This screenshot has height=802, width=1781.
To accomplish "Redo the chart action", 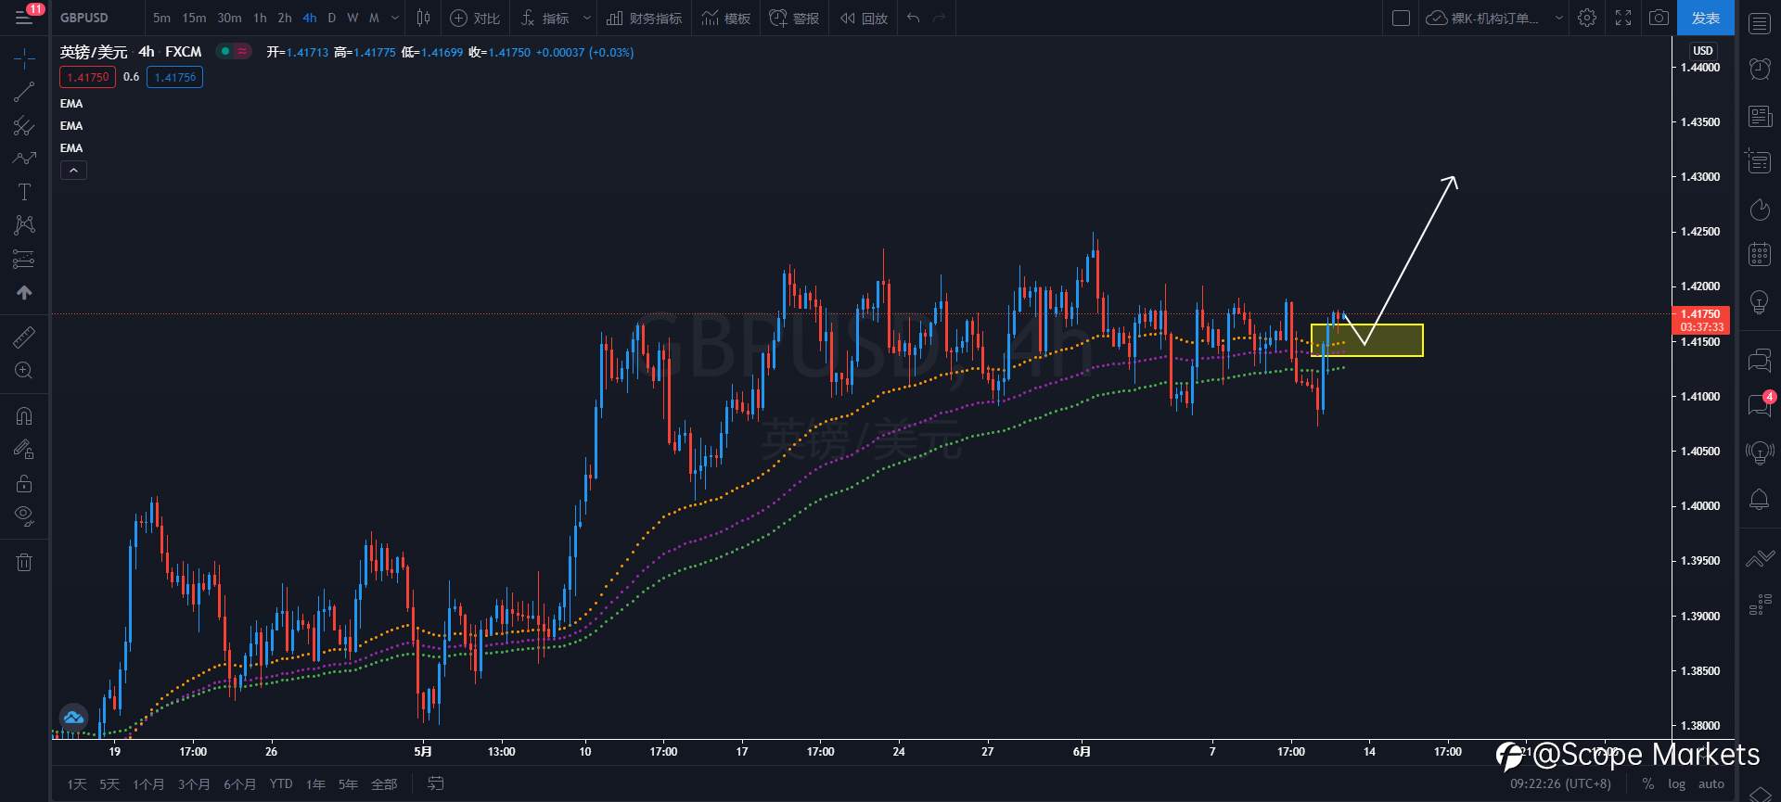I will click(x=939, y=18).
